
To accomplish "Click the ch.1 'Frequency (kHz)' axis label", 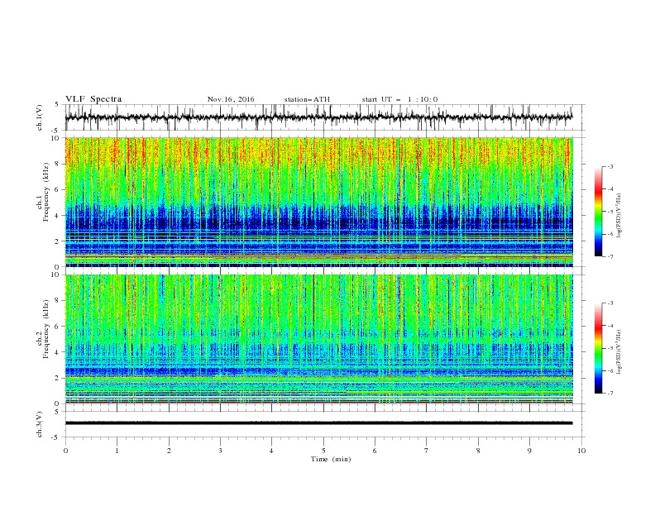I will point(46,190).
